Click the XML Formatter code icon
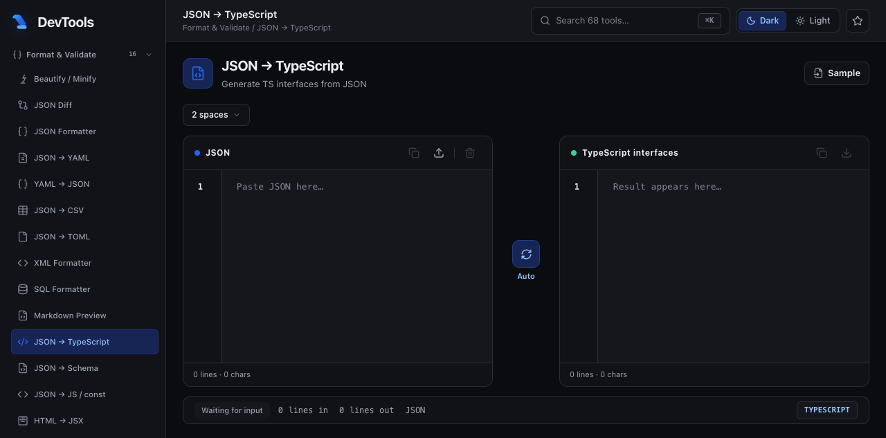Image resolution: width=886 pixels, height=438 pixels. pos(22,263)
